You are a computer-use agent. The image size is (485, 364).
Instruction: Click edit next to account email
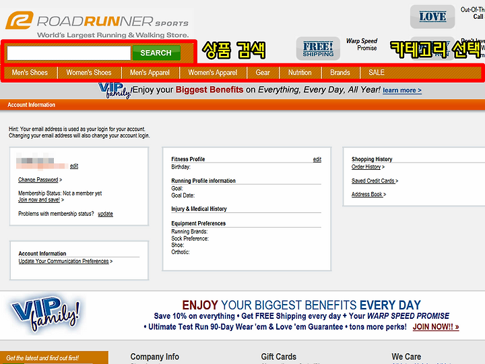coord(74,166)
